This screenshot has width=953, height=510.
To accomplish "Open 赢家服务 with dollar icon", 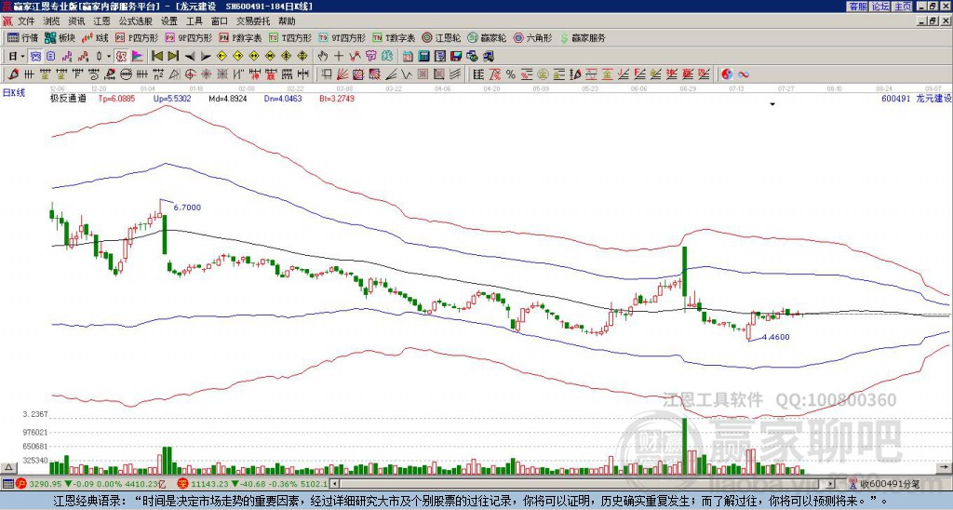I will click(x=583, y=37).
